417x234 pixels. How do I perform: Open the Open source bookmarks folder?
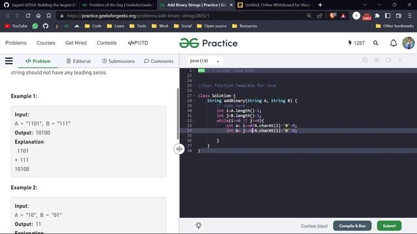pyautogui.click(x=212, y=26)
